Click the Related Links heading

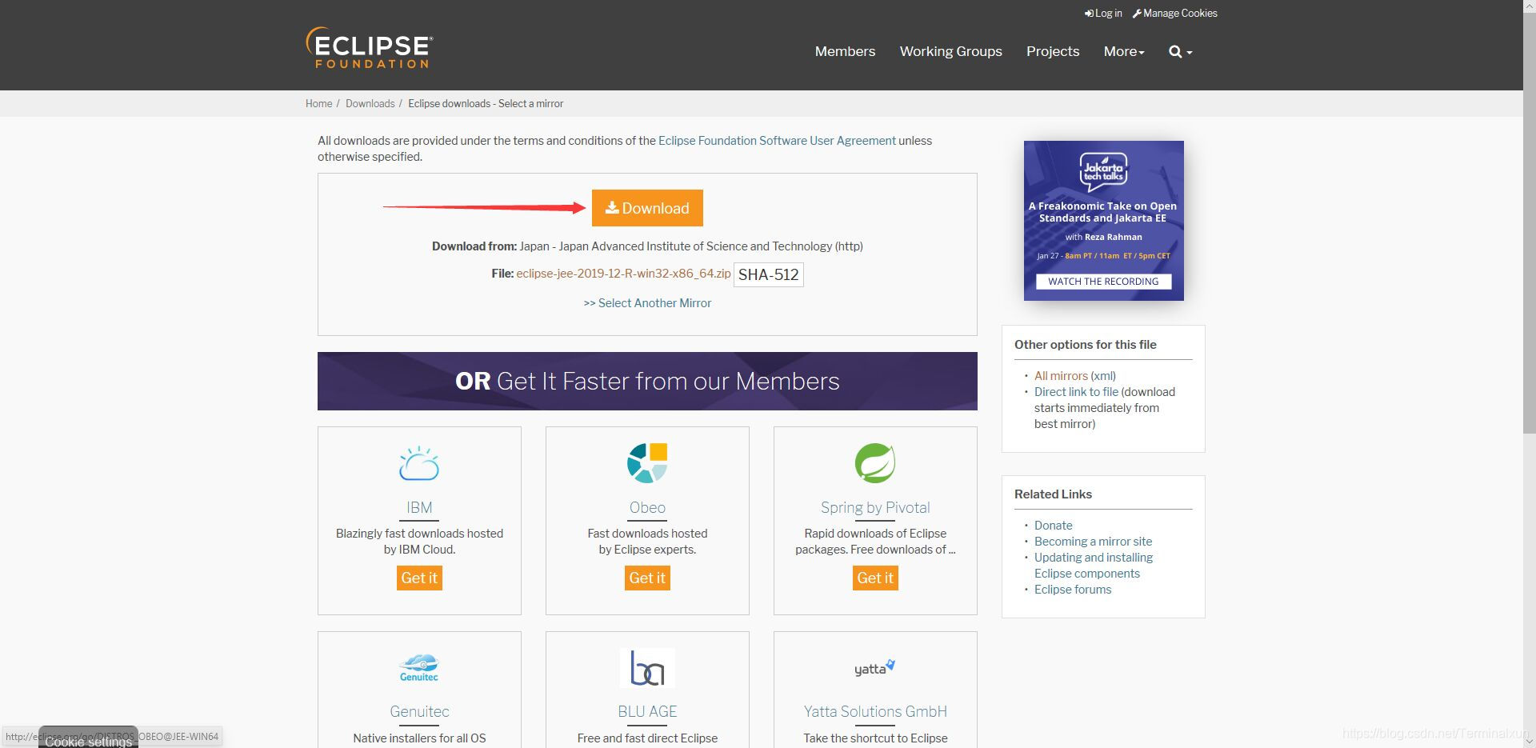[x=1053, y=494]
